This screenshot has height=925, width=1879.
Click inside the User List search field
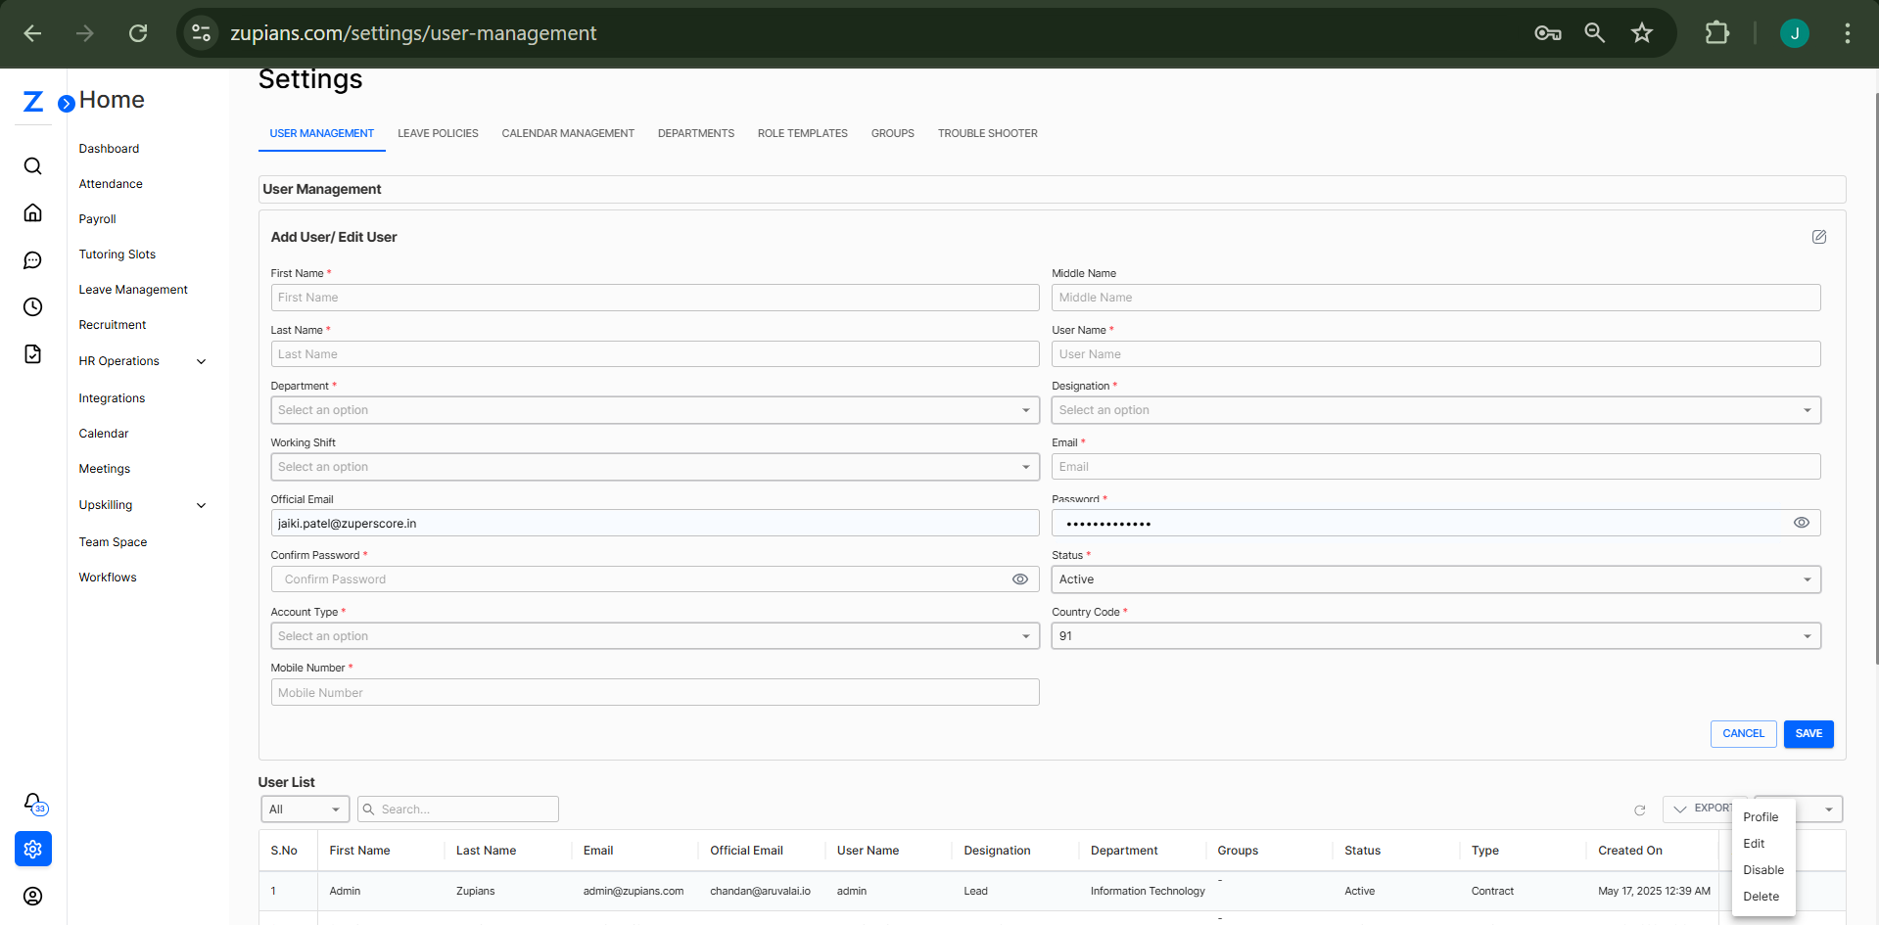(x=457, y=809)
